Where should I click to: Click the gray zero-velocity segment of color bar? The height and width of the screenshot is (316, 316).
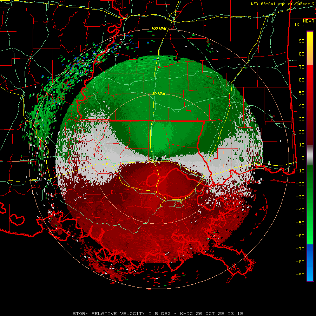[x=310, y=156]
